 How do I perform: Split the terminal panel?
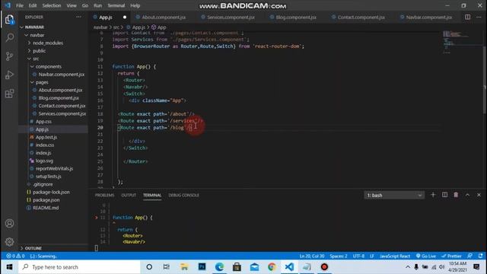point(444,195)
